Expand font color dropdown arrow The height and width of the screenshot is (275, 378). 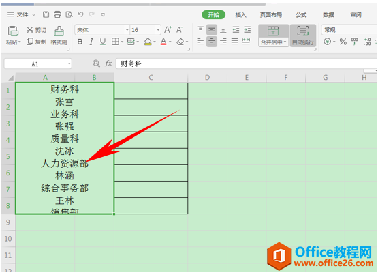170,42
